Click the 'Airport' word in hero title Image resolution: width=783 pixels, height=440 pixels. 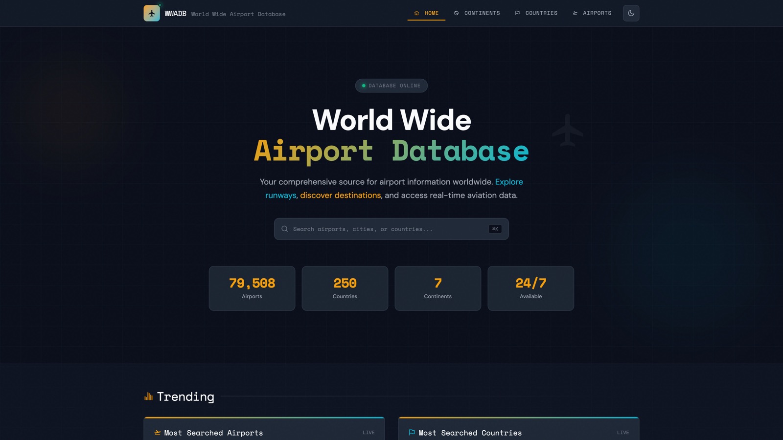coord(313,151)
